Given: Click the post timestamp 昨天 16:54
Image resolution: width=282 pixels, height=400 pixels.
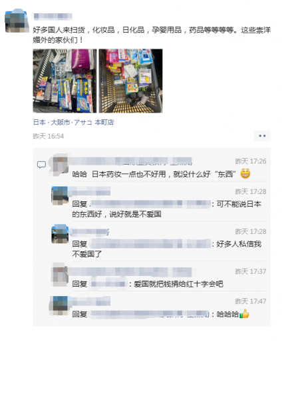Looking at the screenshot, I should point(49,136).
